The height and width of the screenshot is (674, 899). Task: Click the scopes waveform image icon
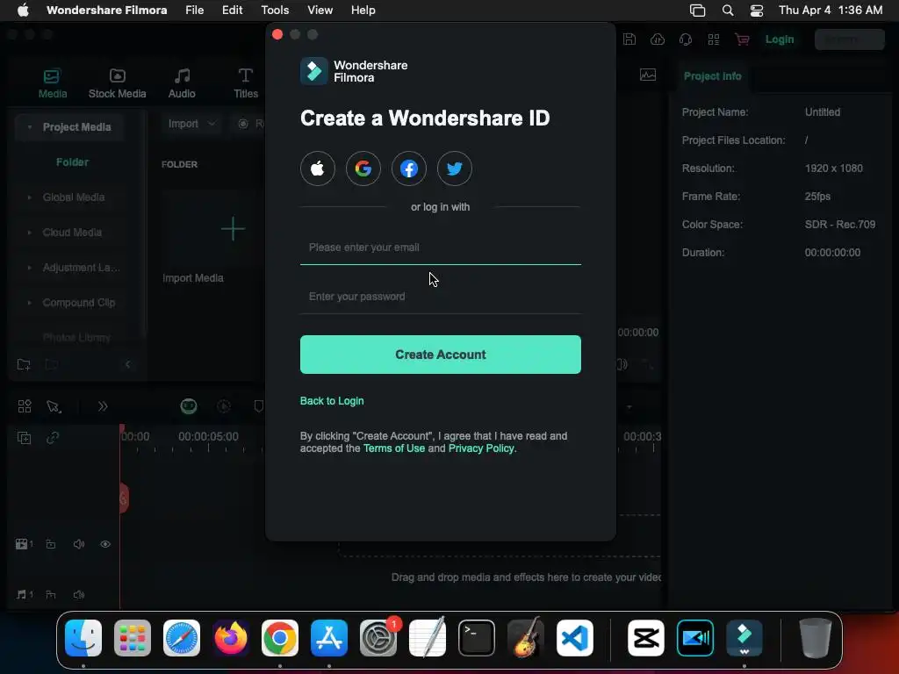648,75
